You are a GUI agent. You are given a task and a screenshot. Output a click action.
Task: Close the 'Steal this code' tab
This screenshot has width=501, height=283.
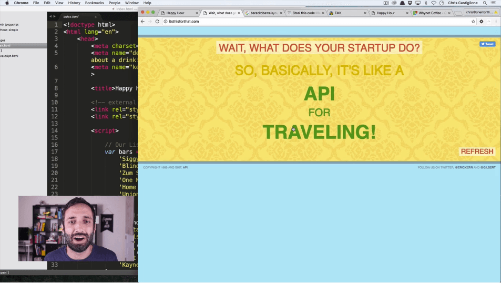(323, 13)
